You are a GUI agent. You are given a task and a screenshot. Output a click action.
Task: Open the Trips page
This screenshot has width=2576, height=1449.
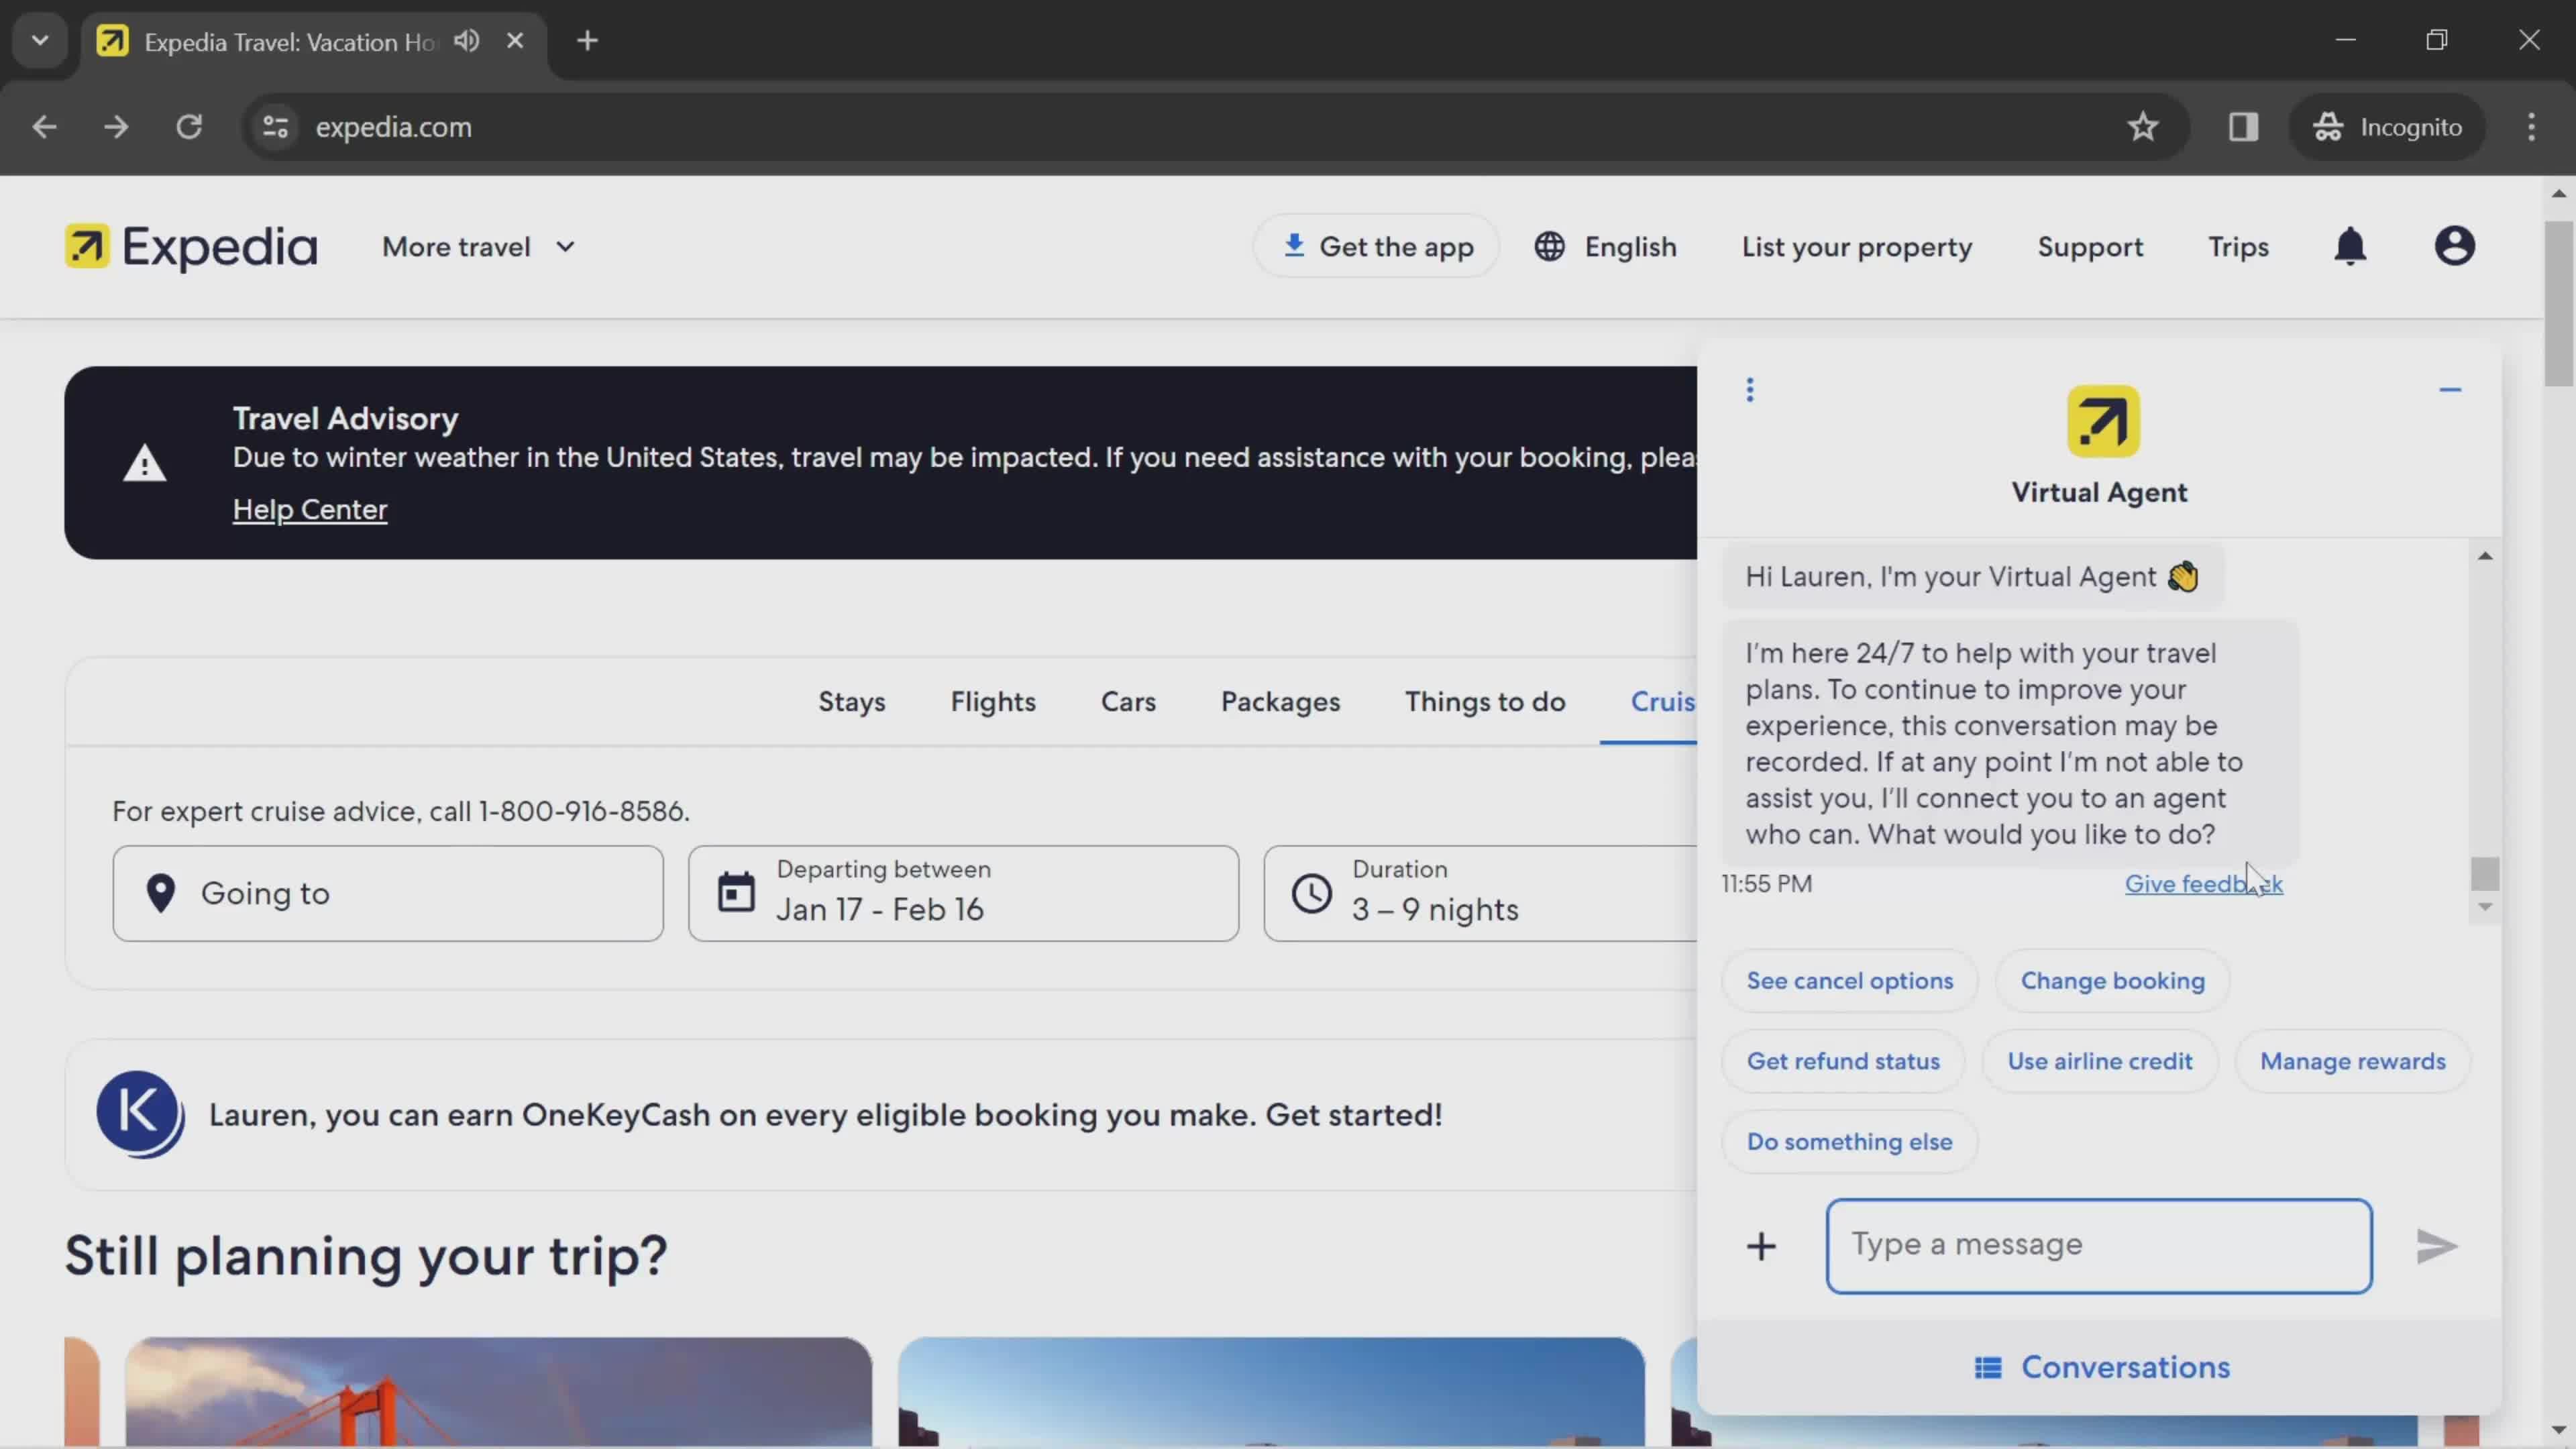2238,246
